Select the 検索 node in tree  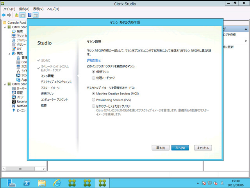click(18, 31)
